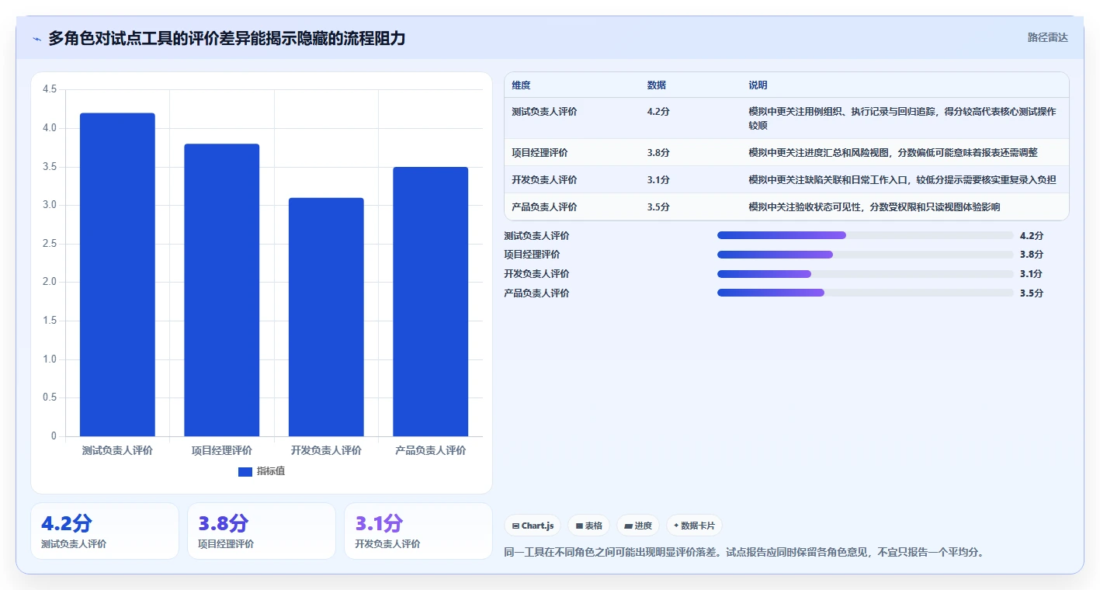This screenshot has height=590, width=1100.
Task: Click the 4.5 y-axis tick label
Action: point(50,90)
